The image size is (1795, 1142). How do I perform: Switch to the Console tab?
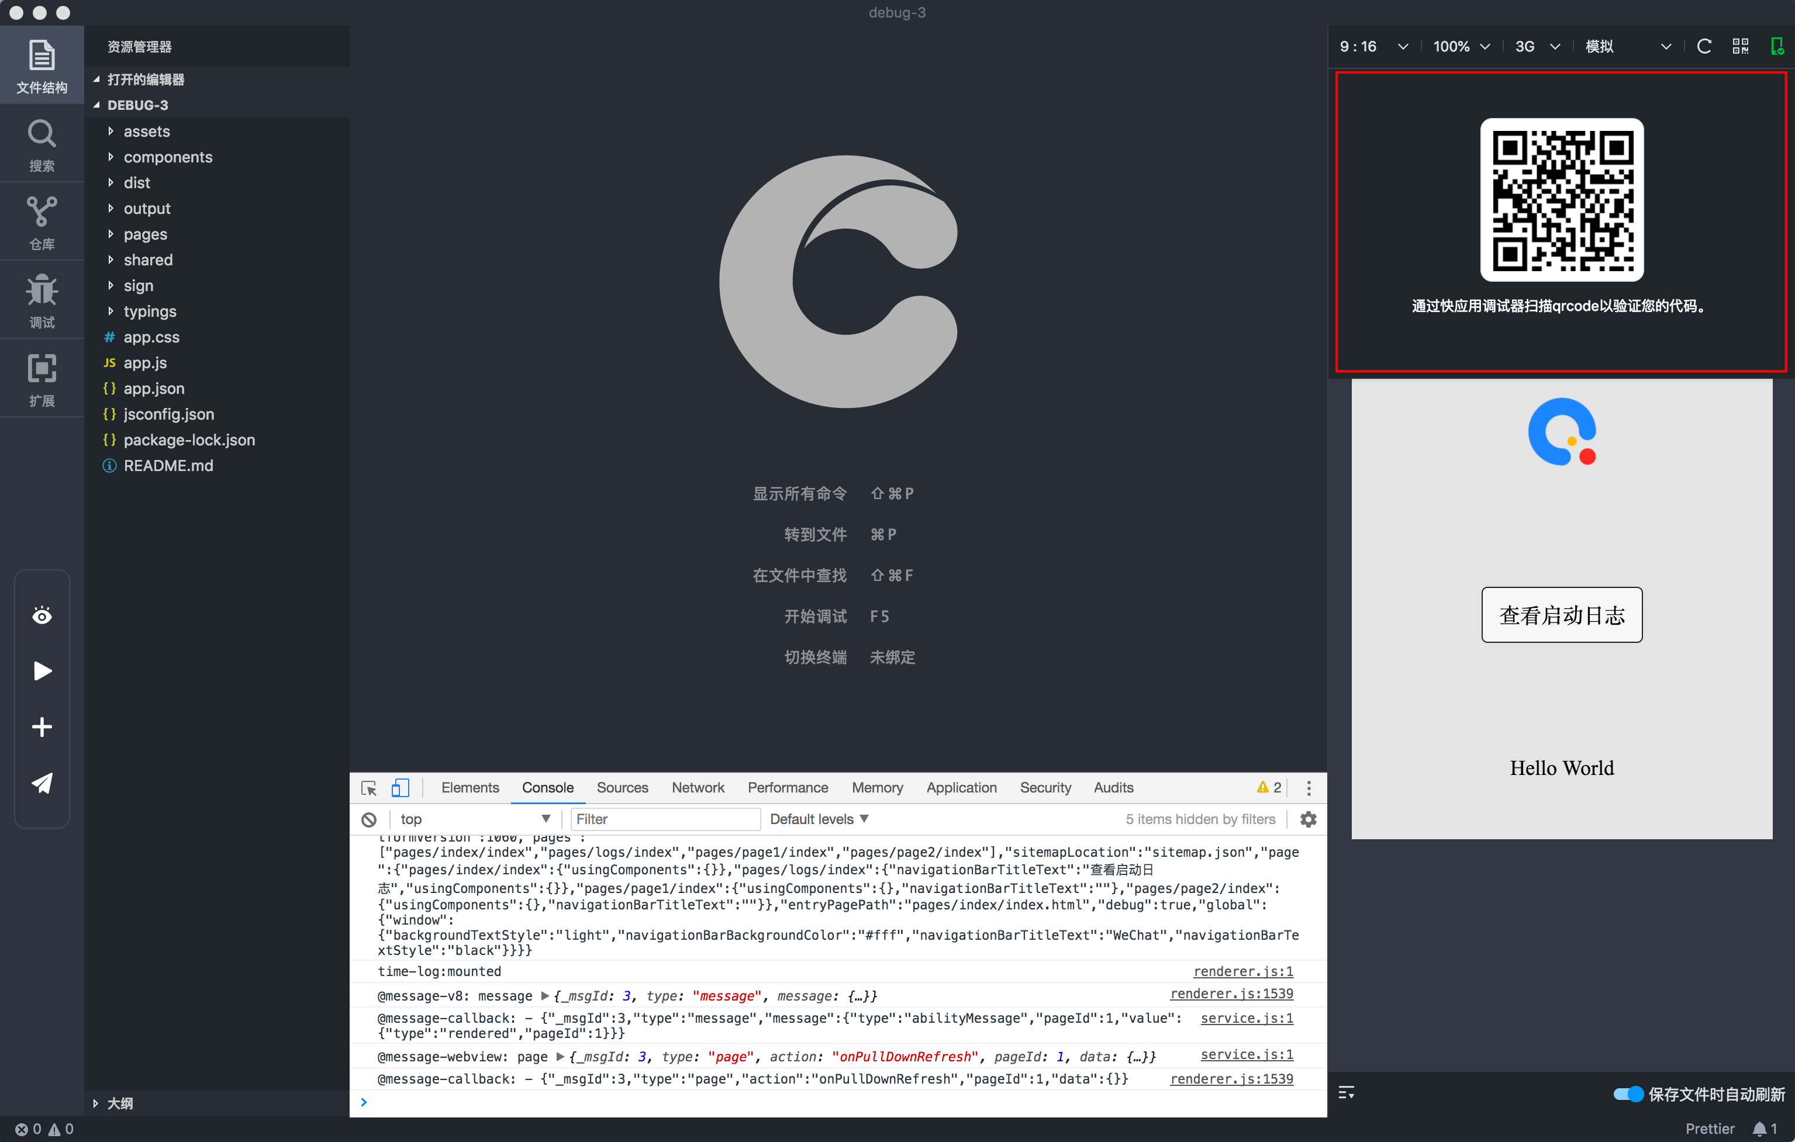pos(547,788)
